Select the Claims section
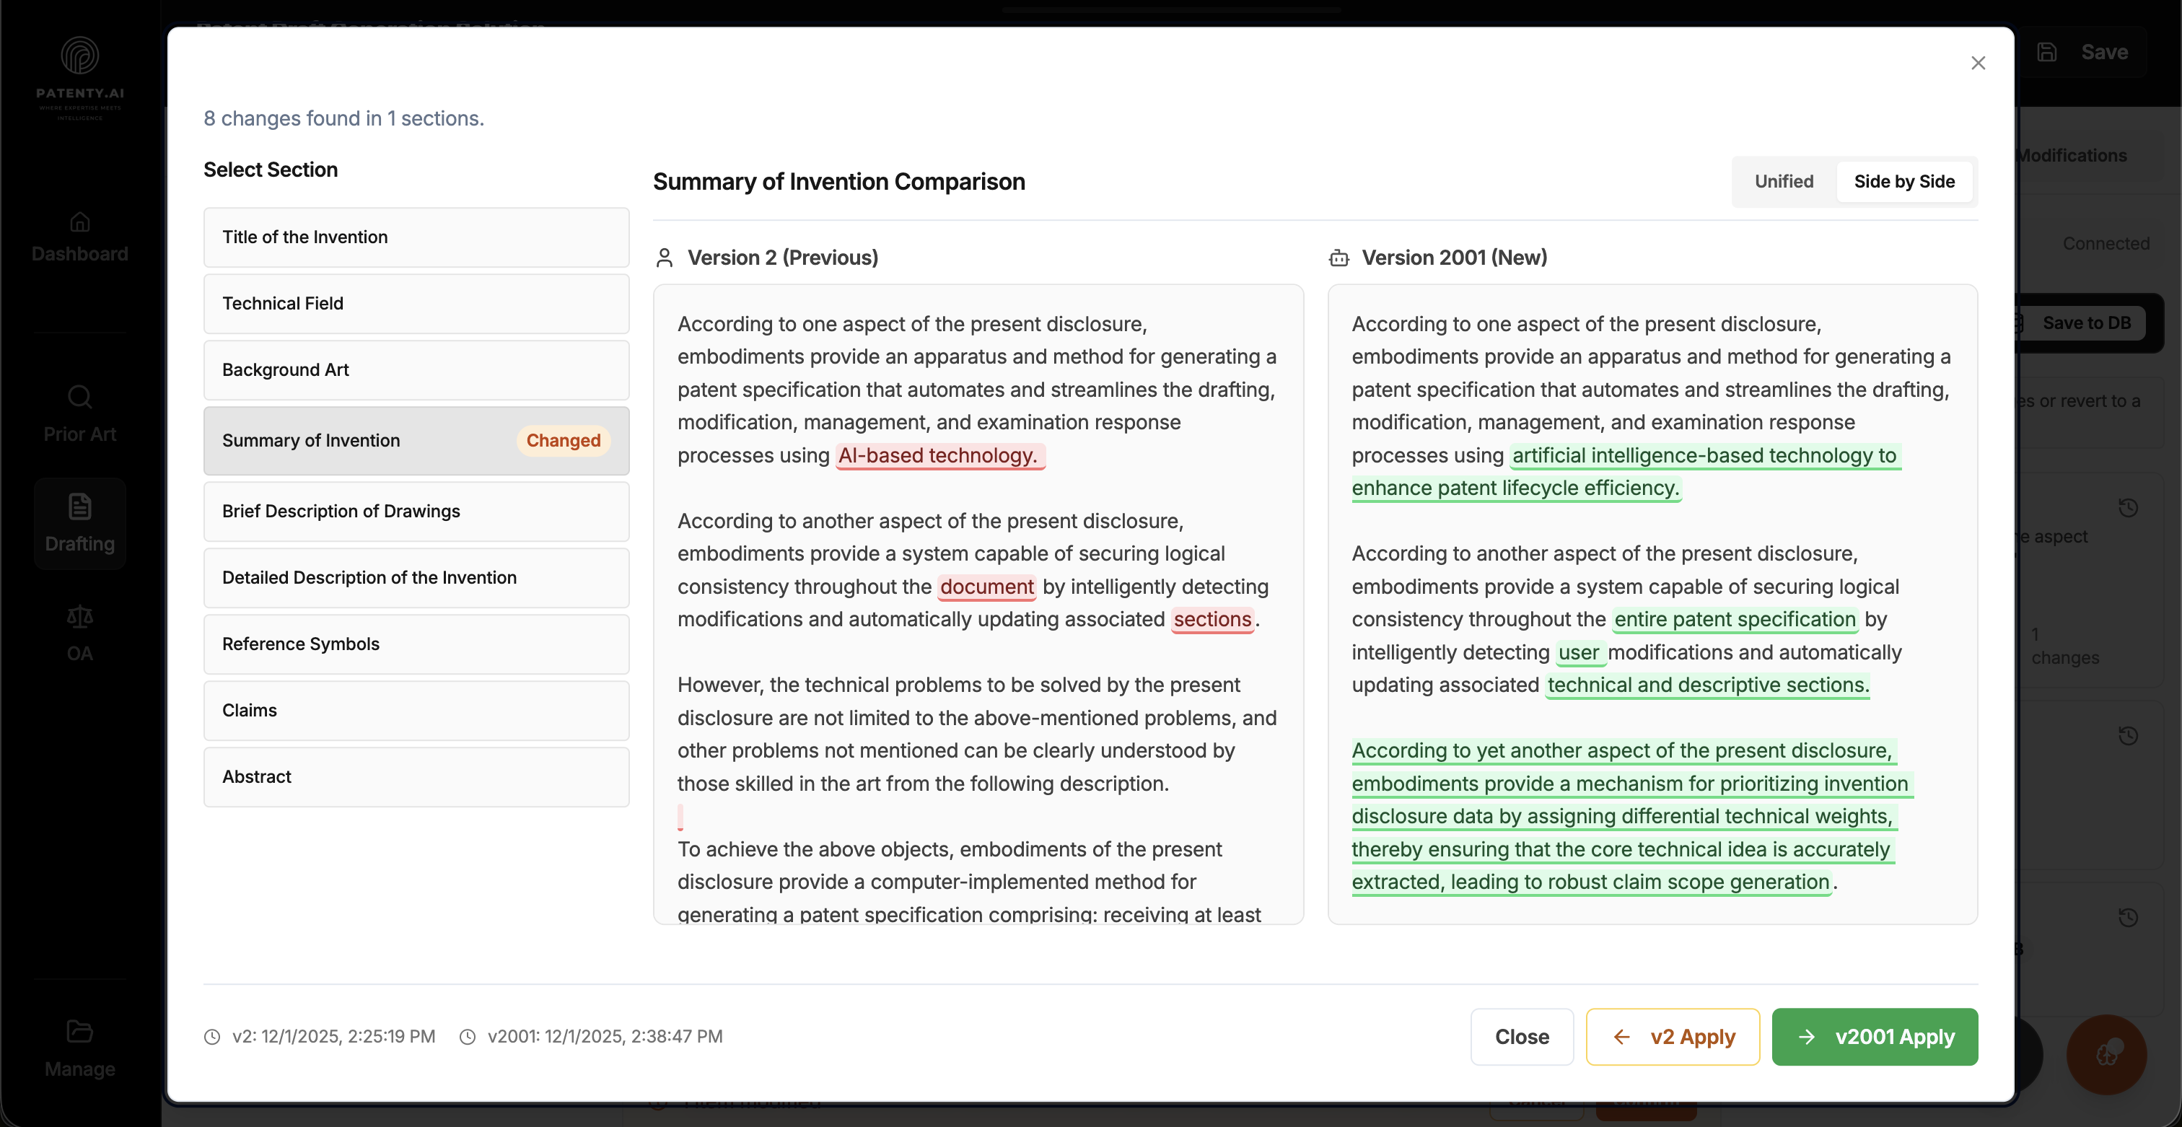This screenshot has height=1127, width=2182. coord(416,711)
